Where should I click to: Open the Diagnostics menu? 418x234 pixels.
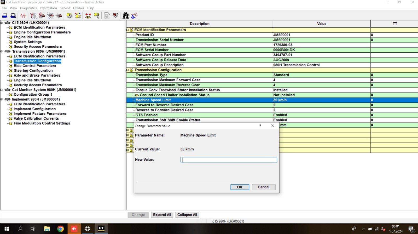28,8
